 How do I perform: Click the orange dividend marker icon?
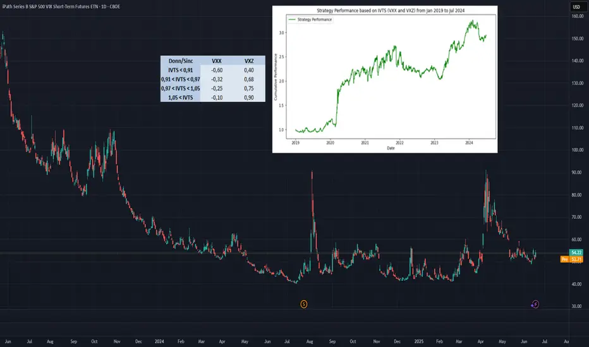[x=304, y=304]
